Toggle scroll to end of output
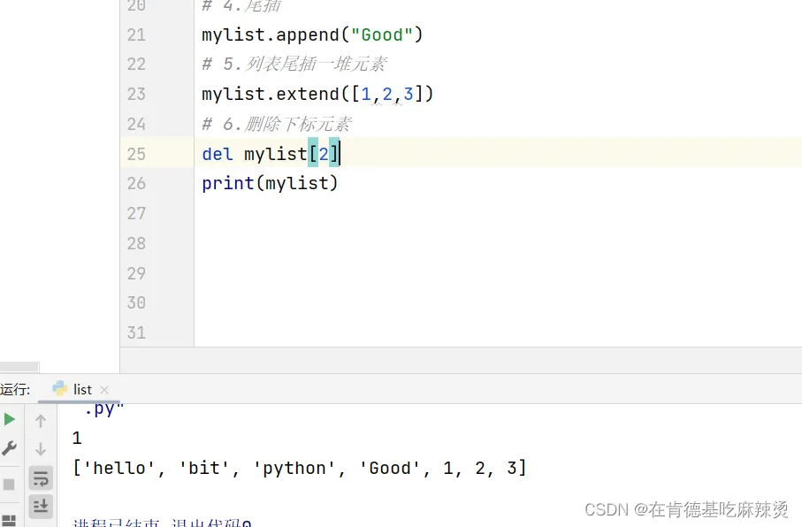This screenshot has height=527, width=802. (41, 506)
